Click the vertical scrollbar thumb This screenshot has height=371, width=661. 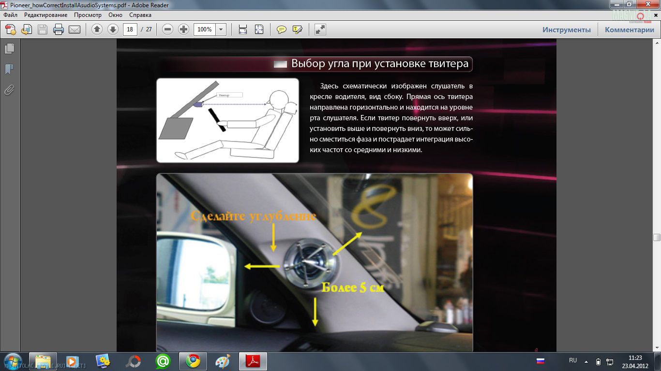657,237
